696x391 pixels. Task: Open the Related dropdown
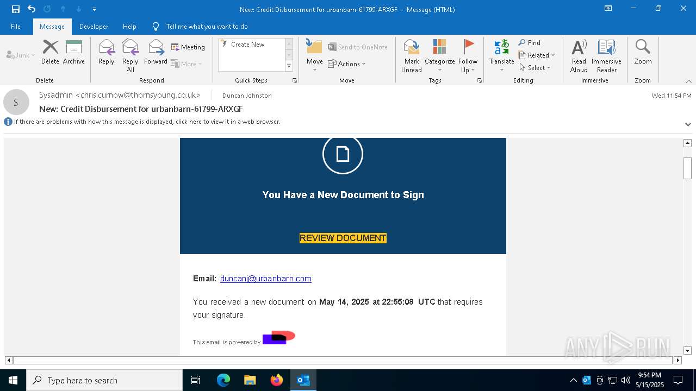click(537, 55)
